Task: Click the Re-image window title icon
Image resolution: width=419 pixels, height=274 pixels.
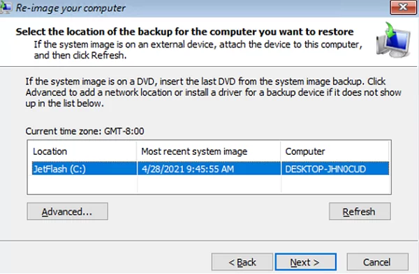Action: click(x=6, y=8)
